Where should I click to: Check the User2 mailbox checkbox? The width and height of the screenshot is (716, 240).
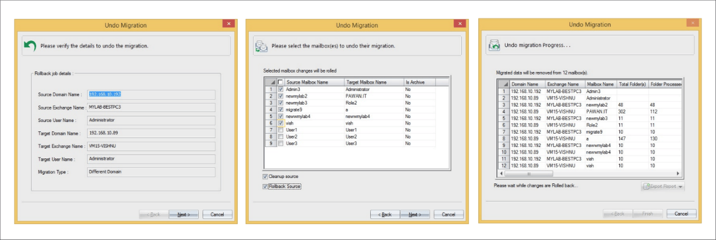pos(280,136)
